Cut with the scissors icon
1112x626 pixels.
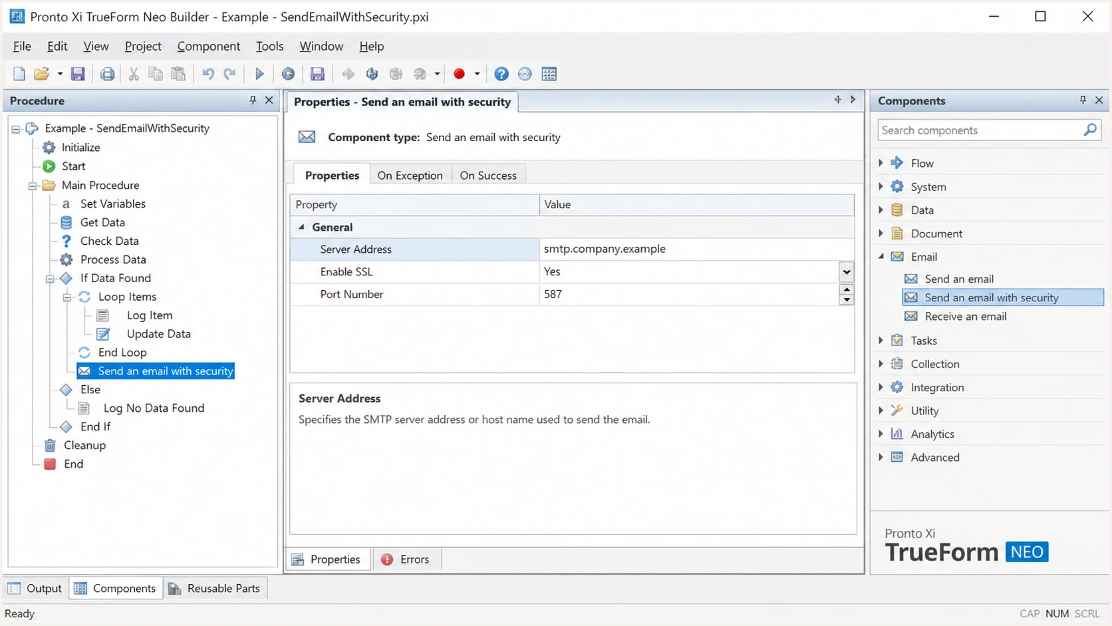click(x=134, y=74)
